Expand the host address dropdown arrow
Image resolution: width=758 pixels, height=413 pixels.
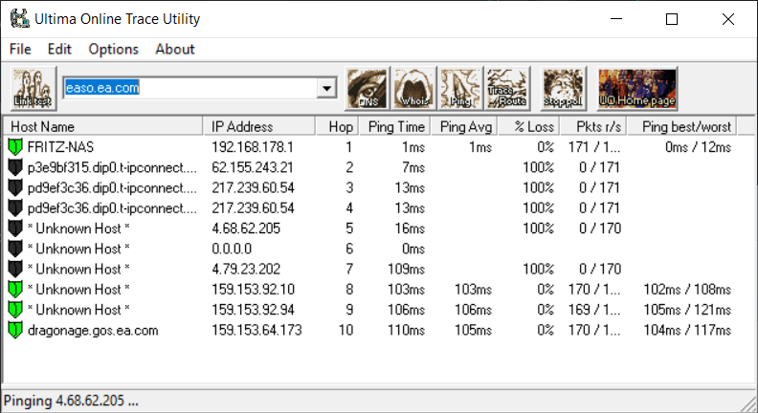[x=326, y=88]
